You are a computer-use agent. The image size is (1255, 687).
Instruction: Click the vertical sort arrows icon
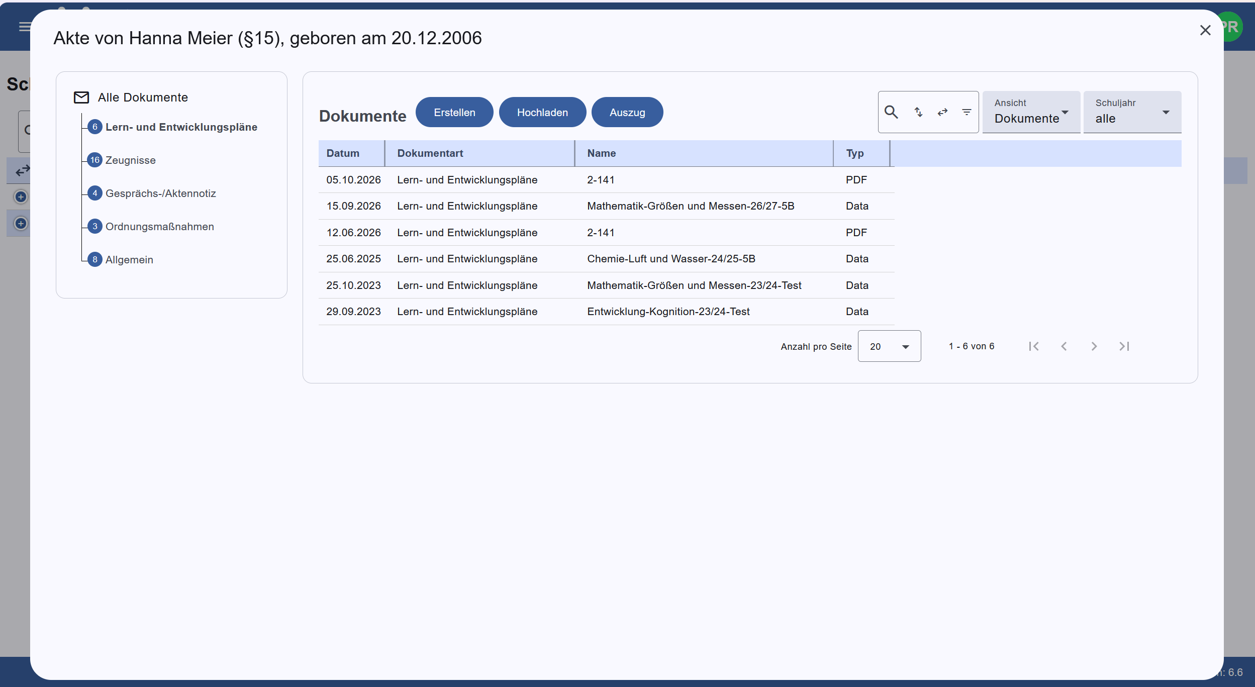coord(918,112)
